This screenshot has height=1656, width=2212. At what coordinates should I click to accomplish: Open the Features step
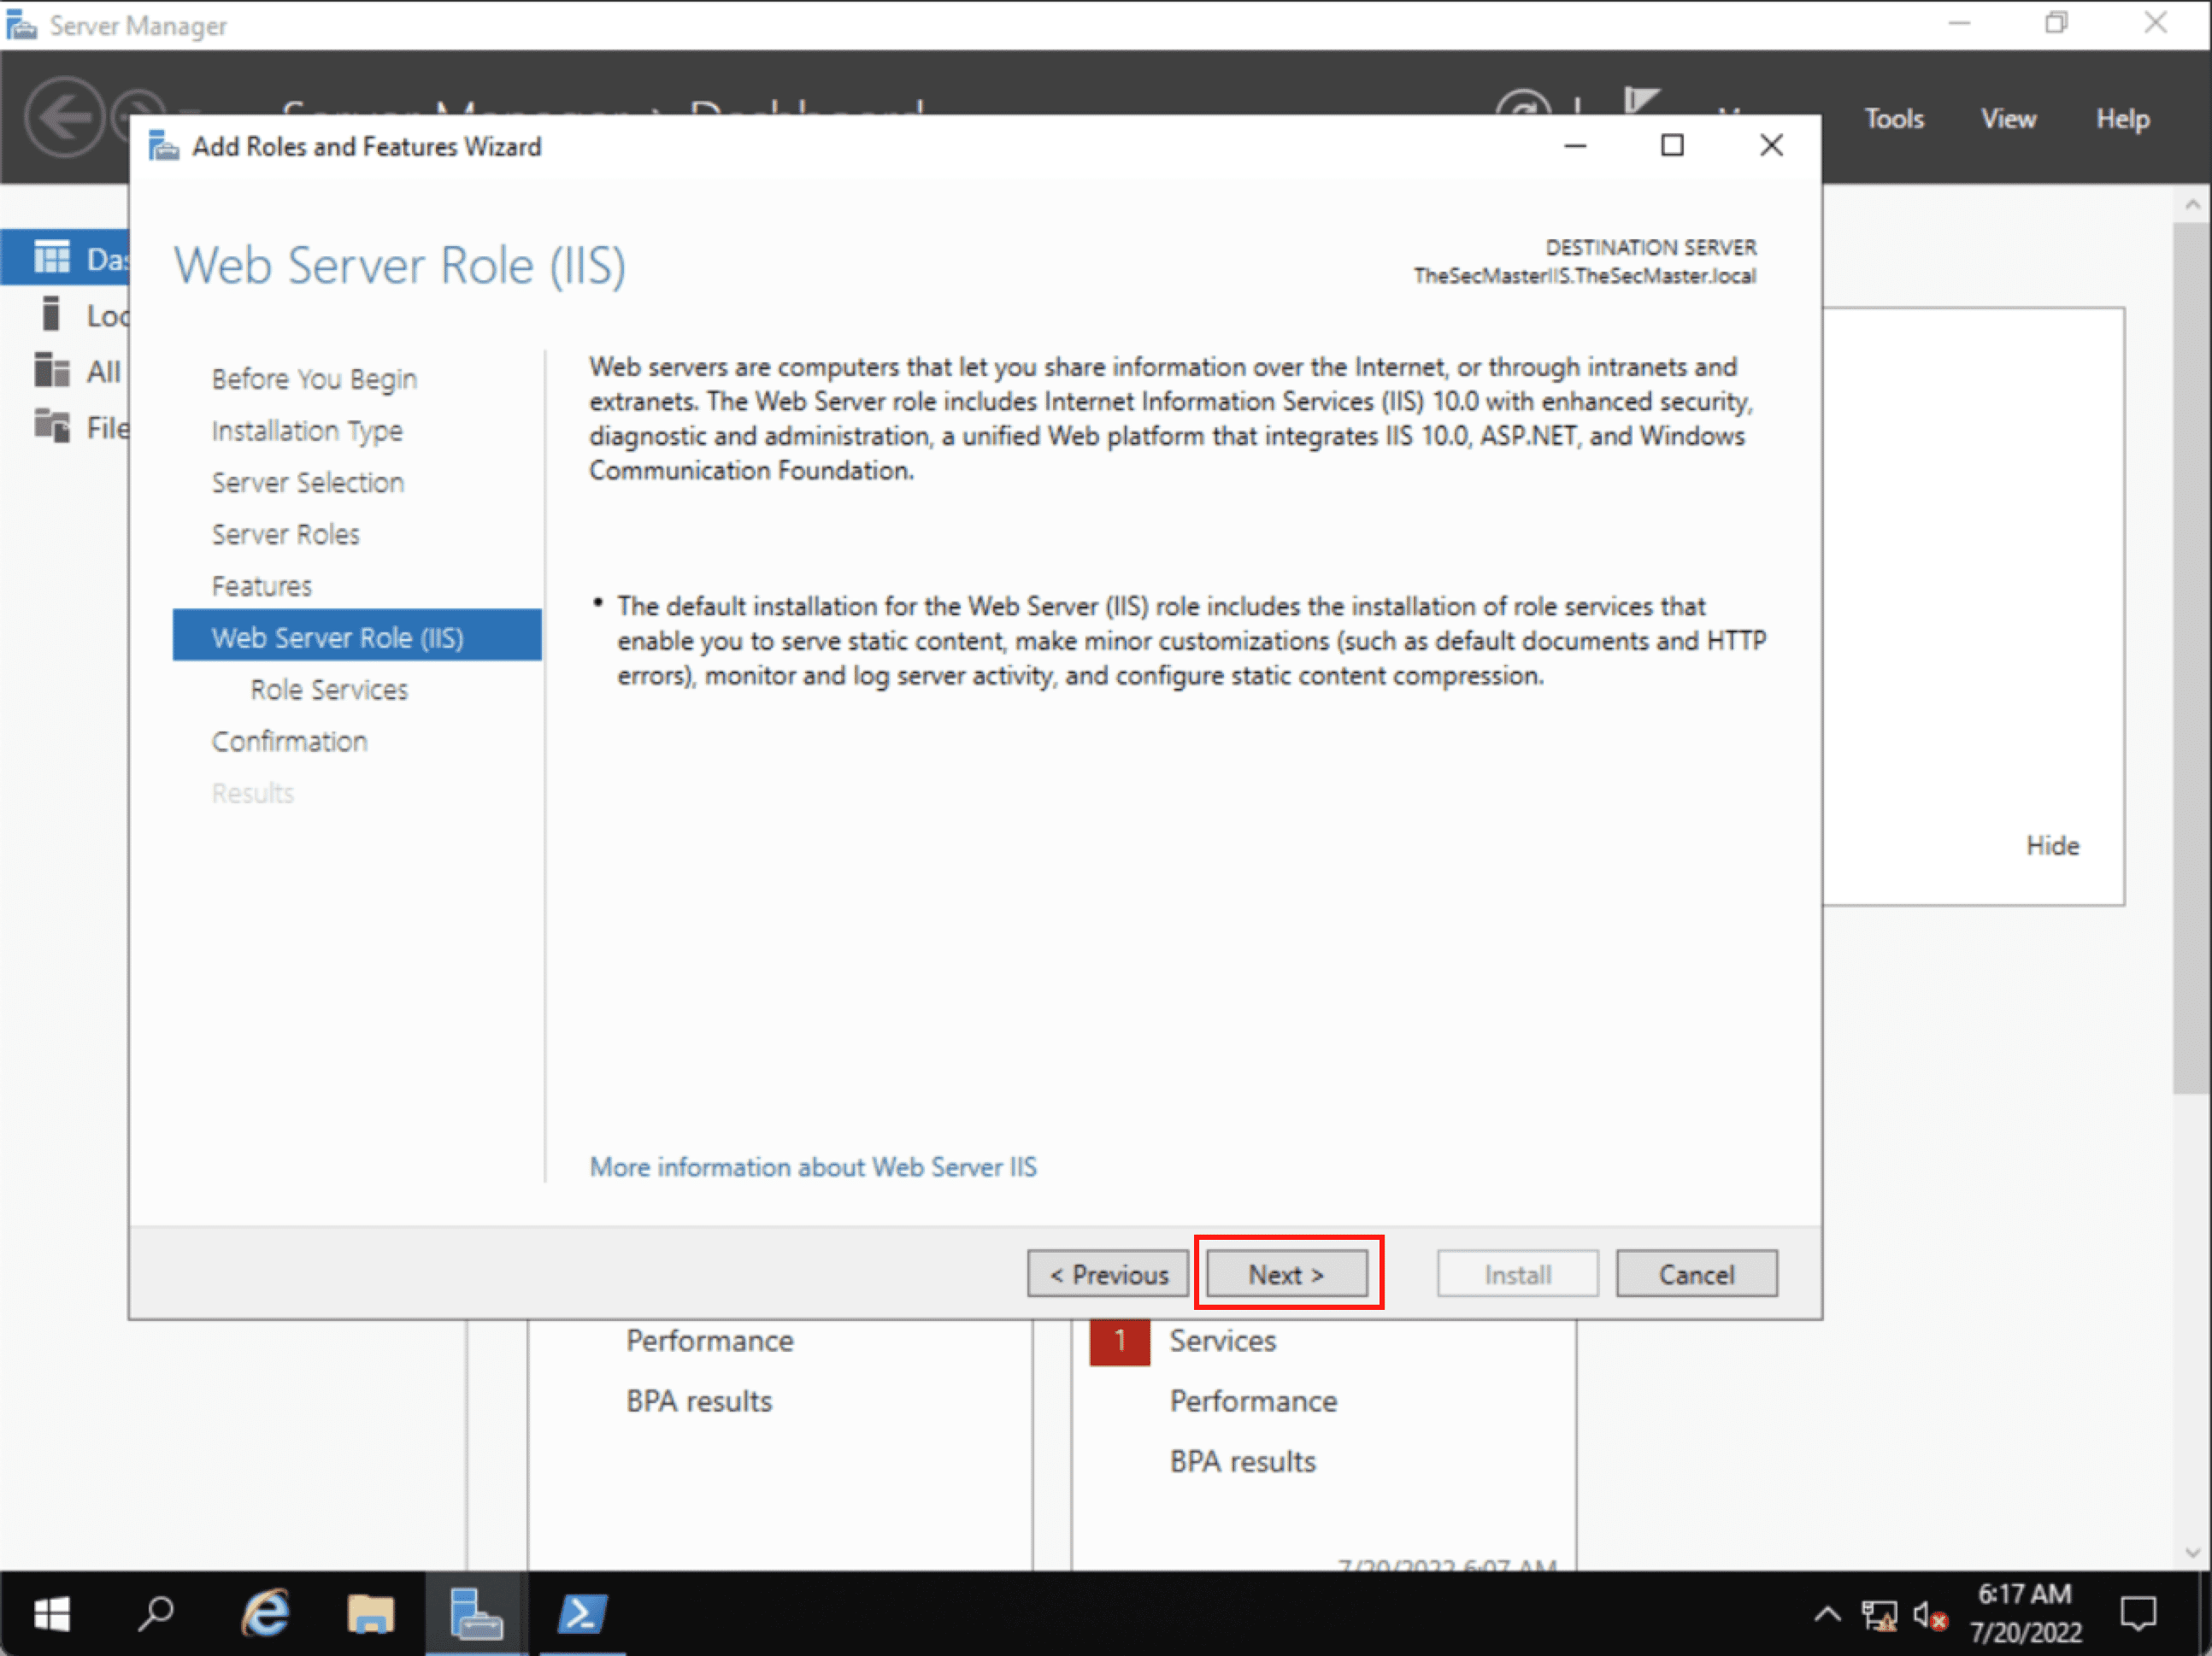pos(262,586)
